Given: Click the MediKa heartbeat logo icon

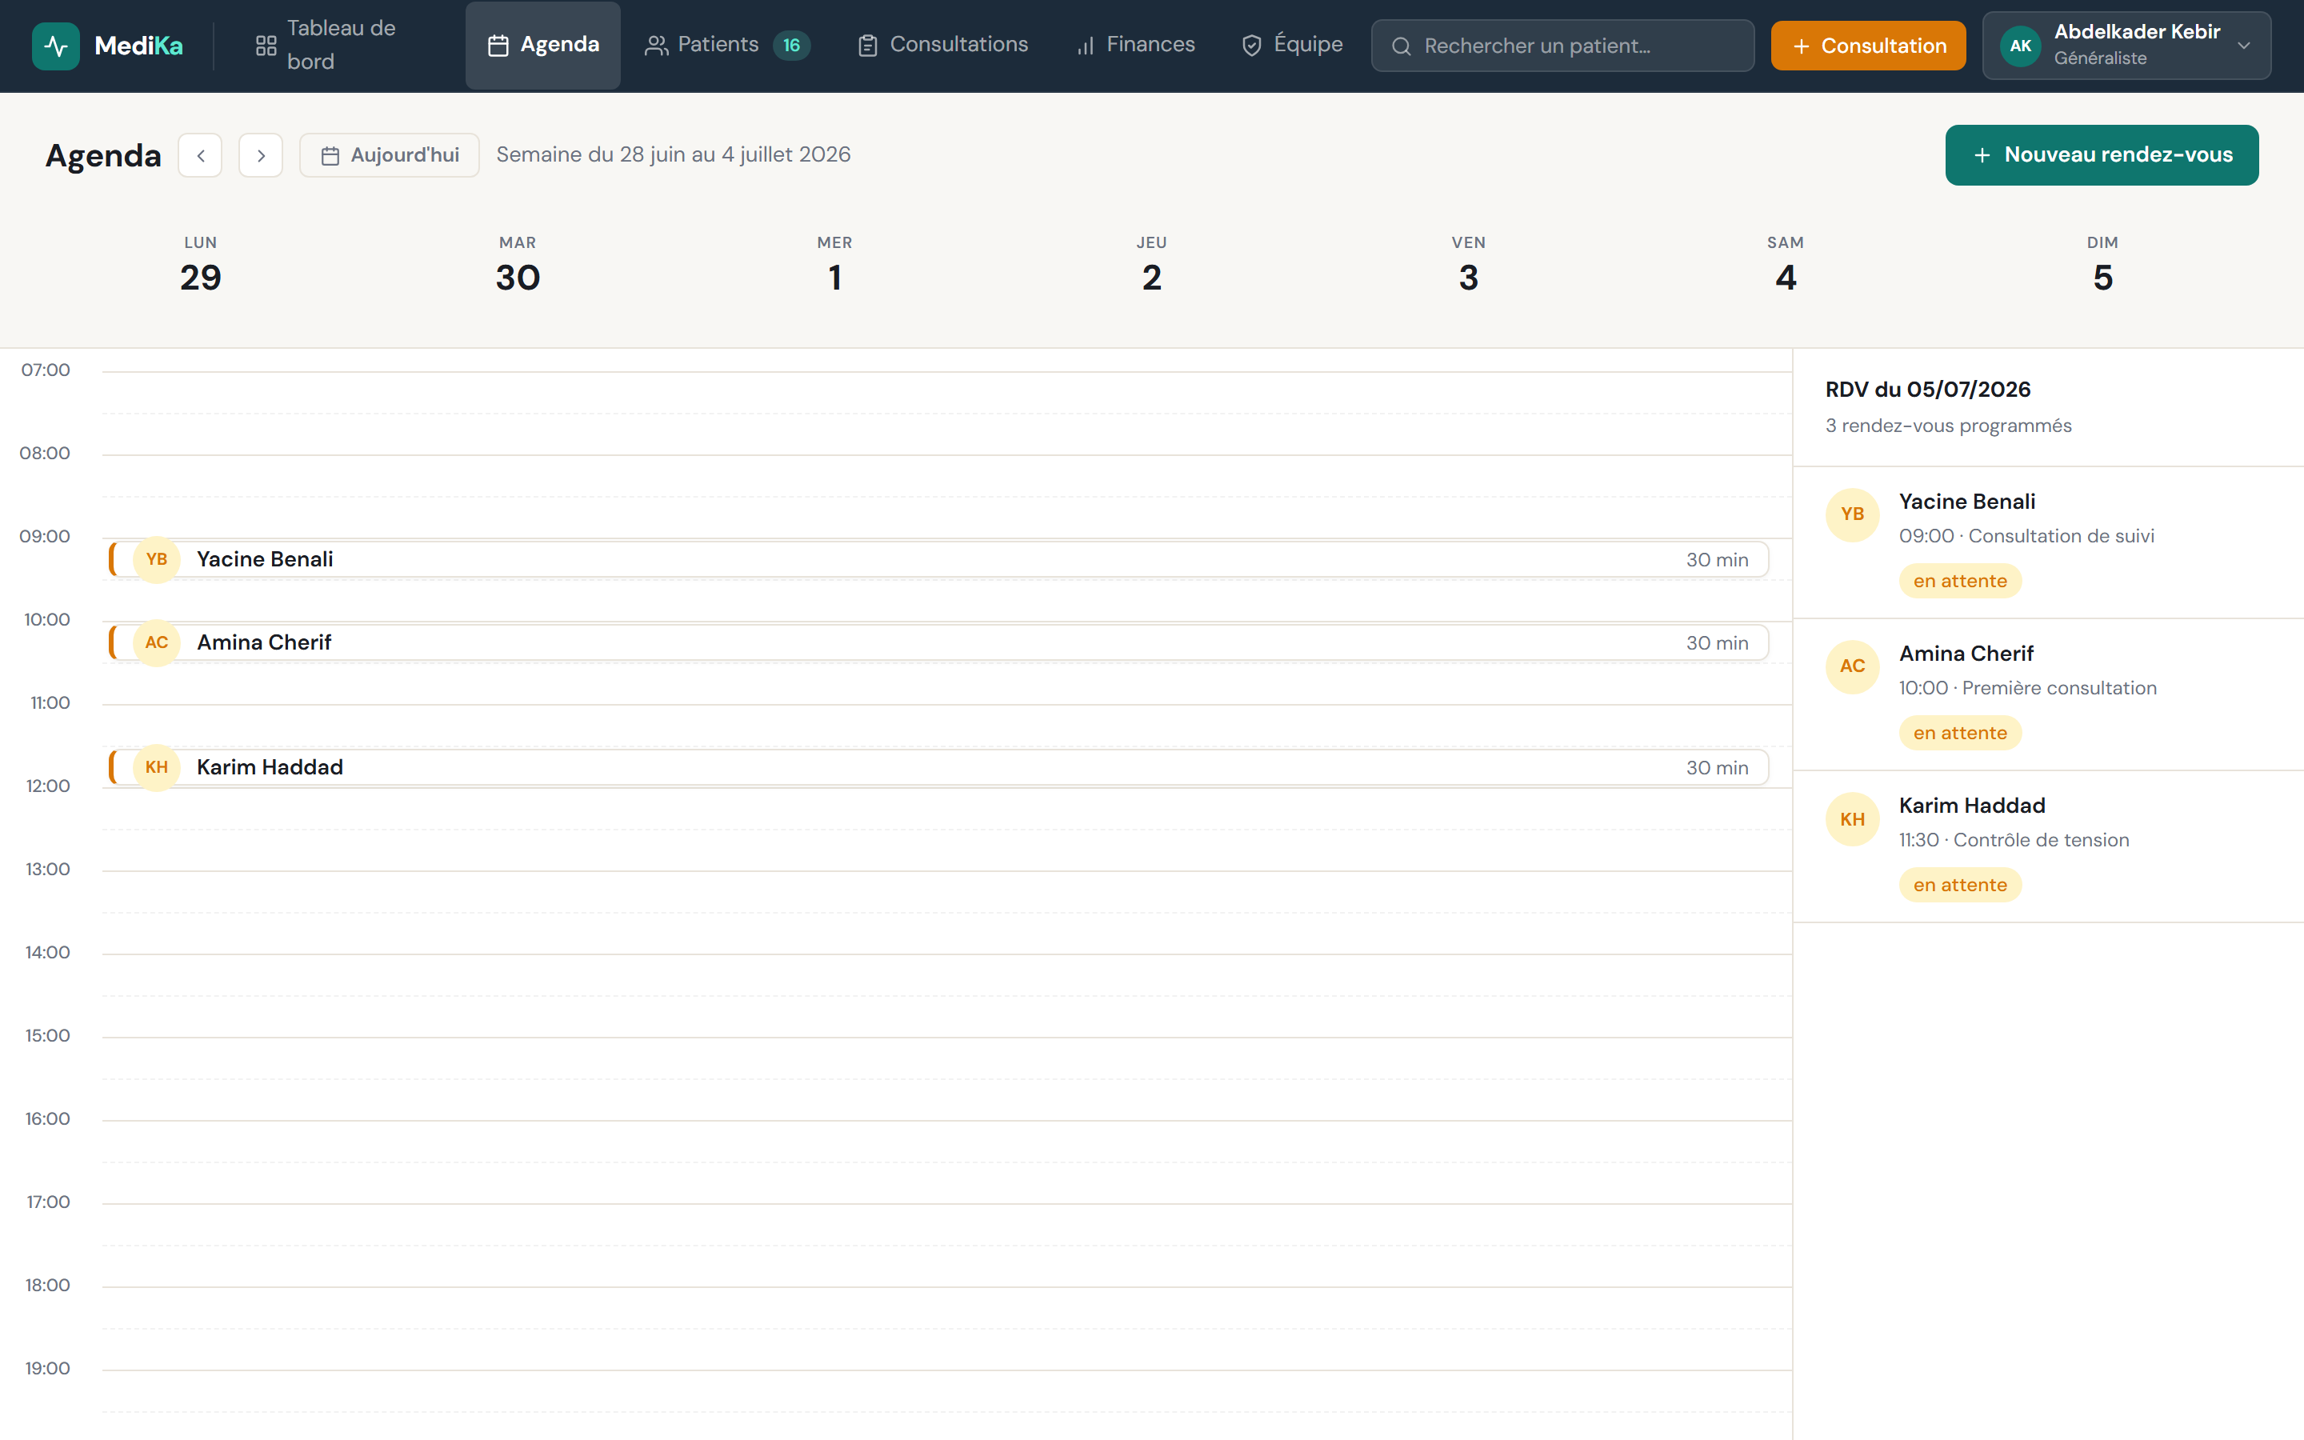Looking at the screenshot, I should 56,46.
